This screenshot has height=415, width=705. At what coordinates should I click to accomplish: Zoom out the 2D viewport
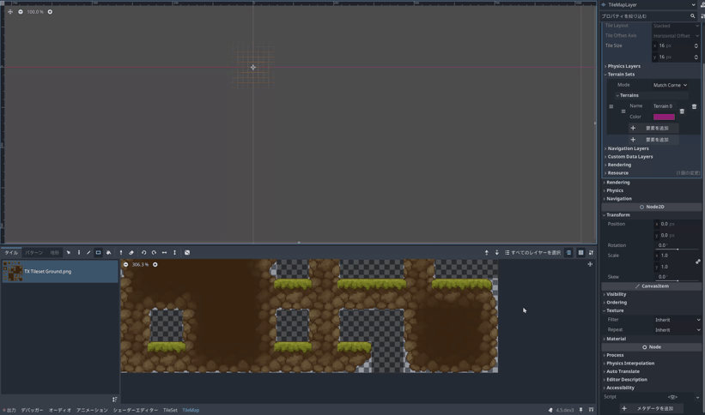21,12
